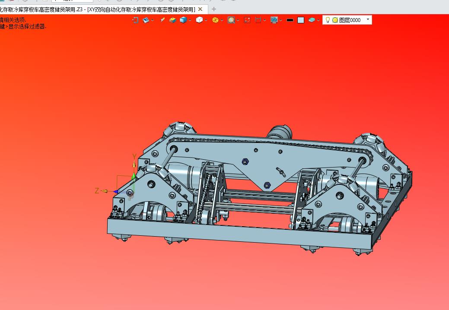Select the red dimension measure icon
The height and width of the screenshot is (310, 449).
258,20
